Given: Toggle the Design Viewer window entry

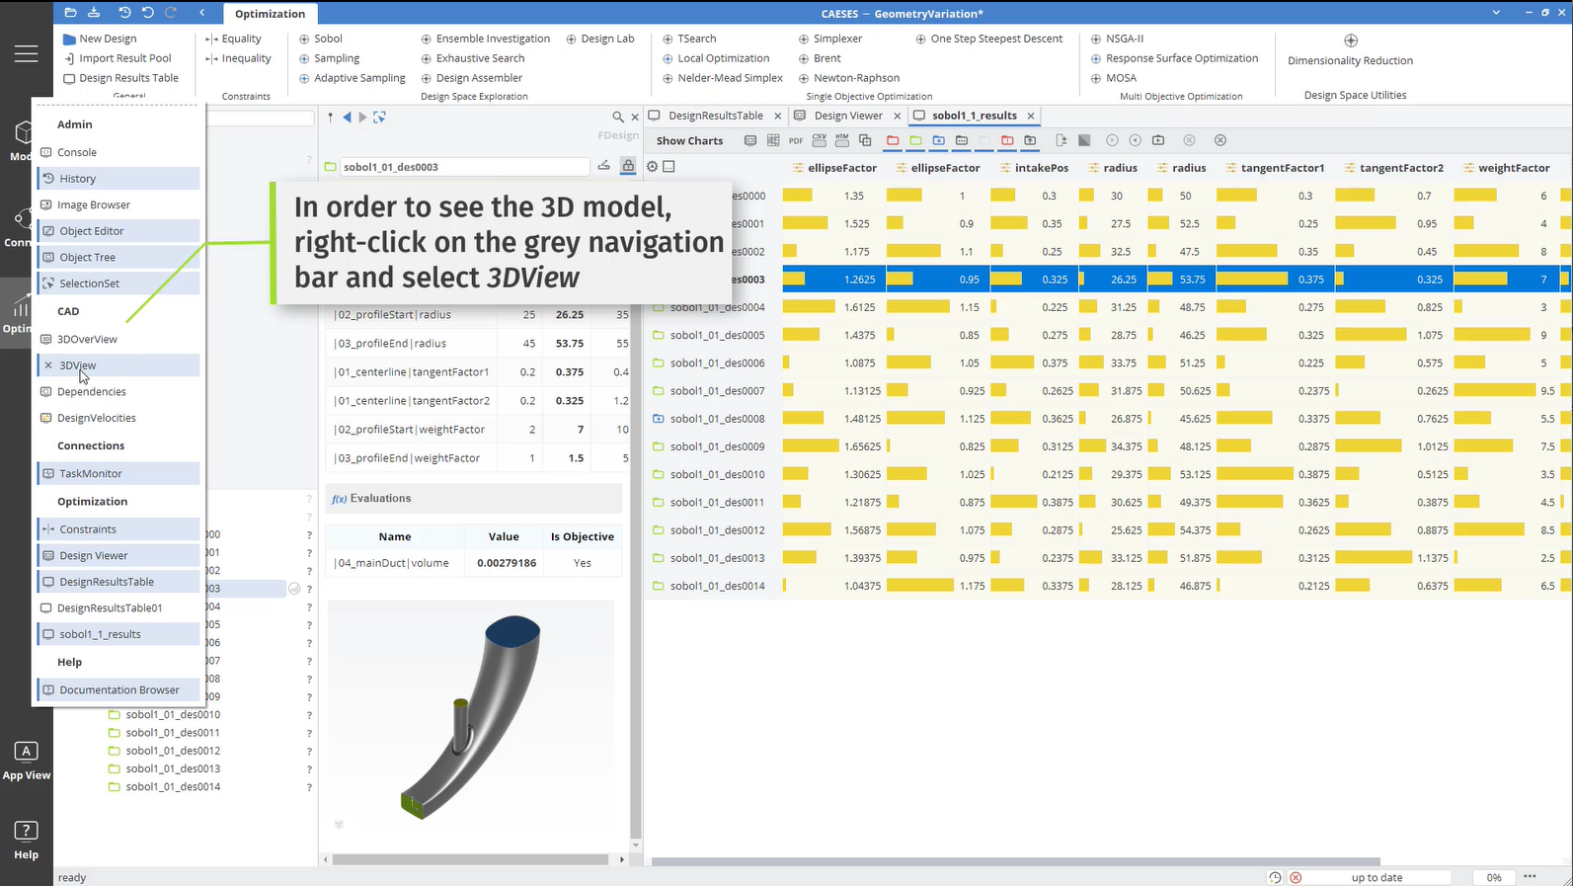Looking at the screenshot, I should click(x=93, y=556).
